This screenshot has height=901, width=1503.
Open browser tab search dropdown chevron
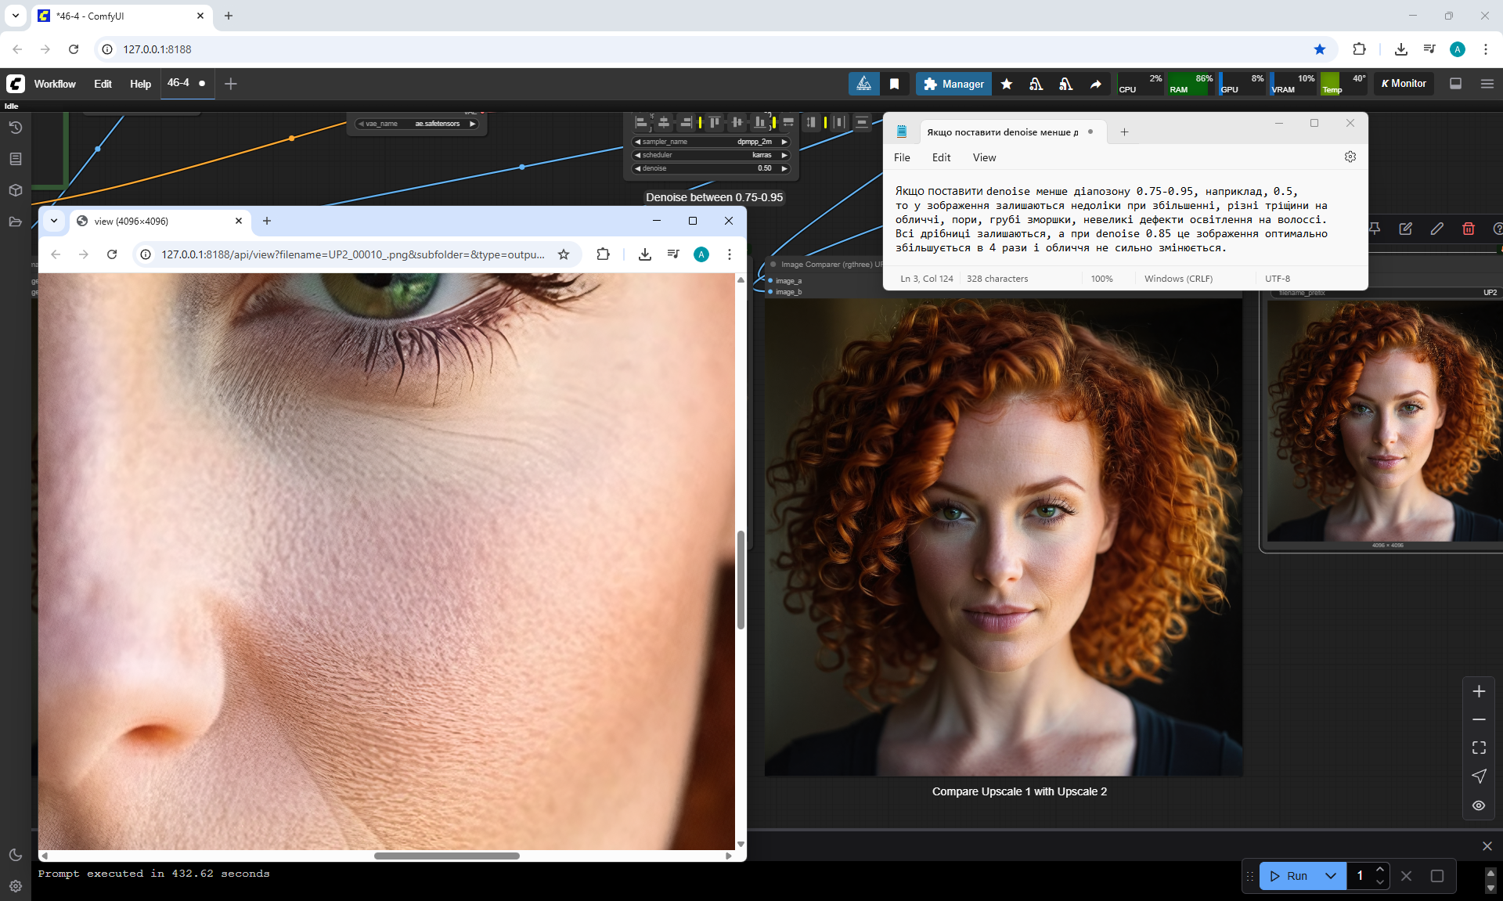point(16,16)
